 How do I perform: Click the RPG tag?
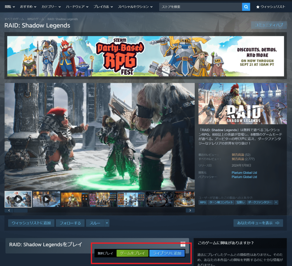(203, 202)
